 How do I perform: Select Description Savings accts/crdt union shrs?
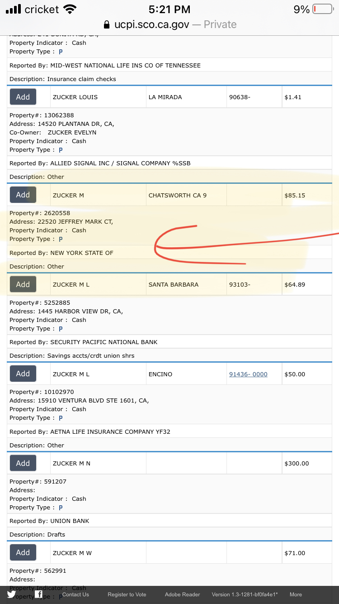click(x=72, y=356)
